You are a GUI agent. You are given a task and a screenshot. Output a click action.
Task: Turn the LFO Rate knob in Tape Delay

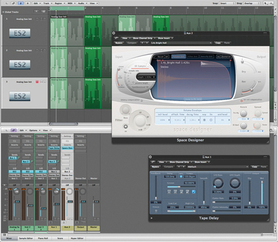[218, 183]
